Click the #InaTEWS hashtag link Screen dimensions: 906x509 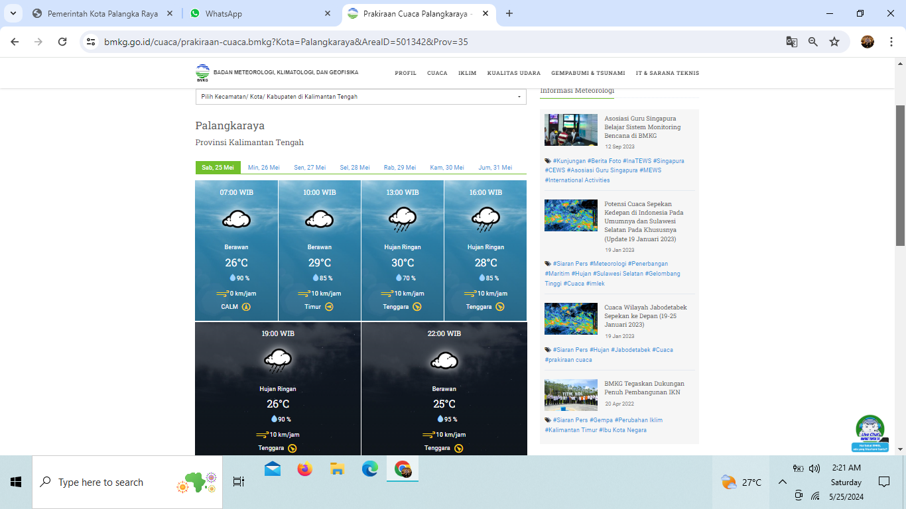[x=637, y=161]
